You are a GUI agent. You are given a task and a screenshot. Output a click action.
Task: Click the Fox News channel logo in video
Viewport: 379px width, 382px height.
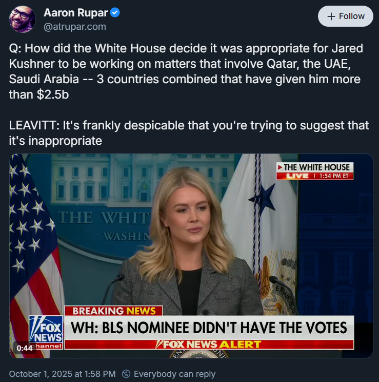point(46,332)
